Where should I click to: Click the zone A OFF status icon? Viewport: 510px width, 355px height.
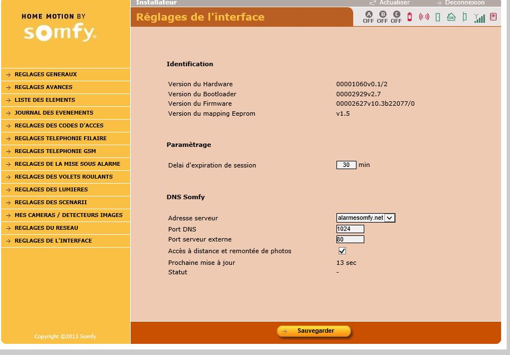(368, 17)
